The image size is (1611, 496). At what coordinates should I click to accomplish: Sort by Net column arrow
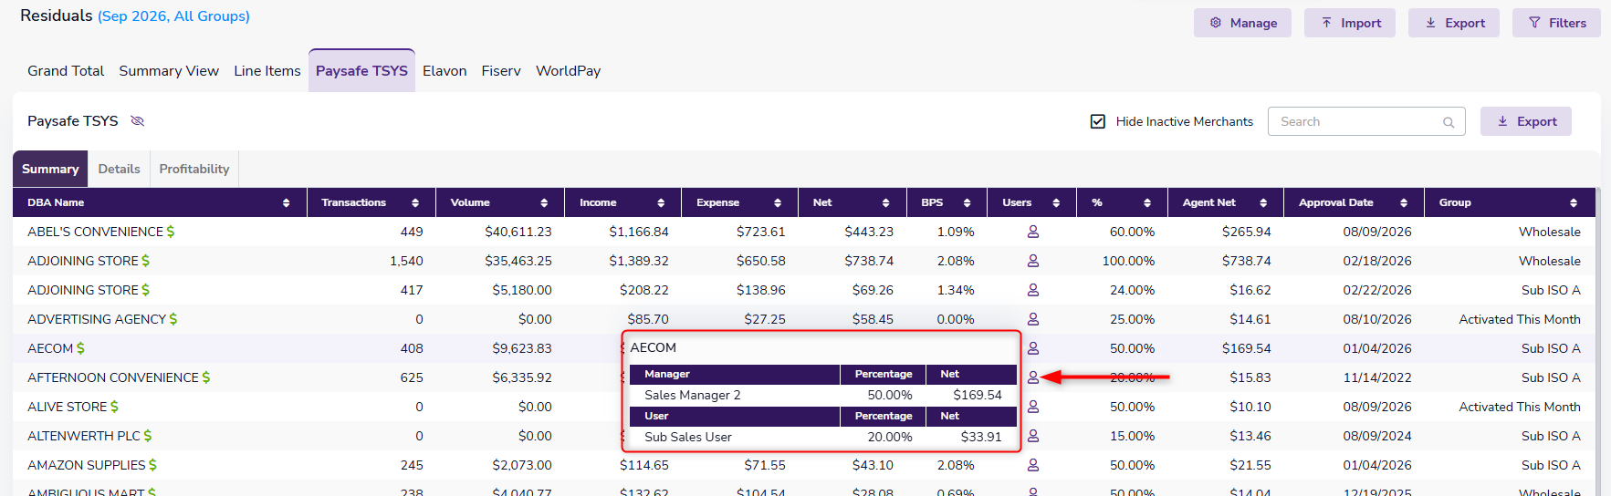click(x=885, y=202)
